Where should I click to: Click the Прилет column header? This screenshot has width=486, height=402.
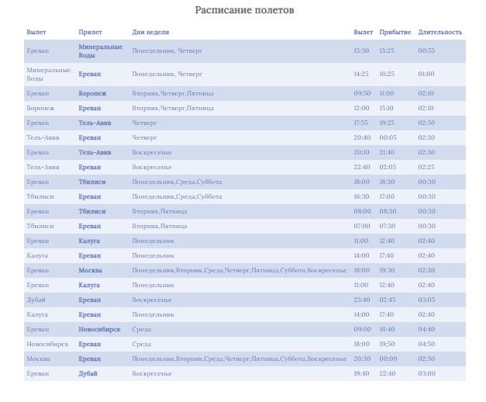click(x=90, y=32)
